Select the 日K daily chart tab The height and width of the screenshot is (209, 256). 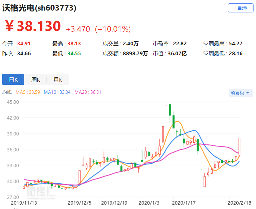[x=13, y=80]
